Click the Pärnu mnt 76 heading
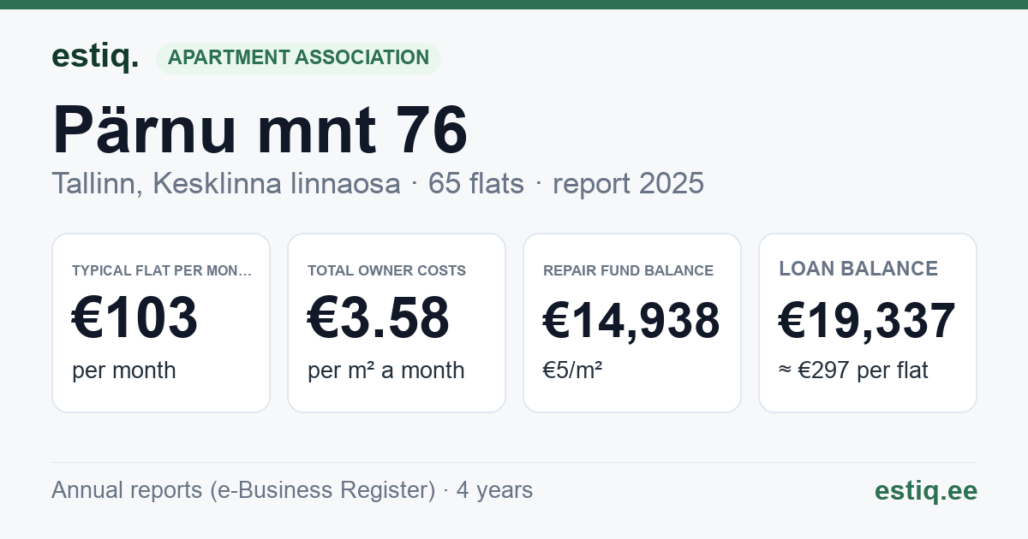This screenshot has width=1028, height=539. pyautogui.click(x=260, y=130)
